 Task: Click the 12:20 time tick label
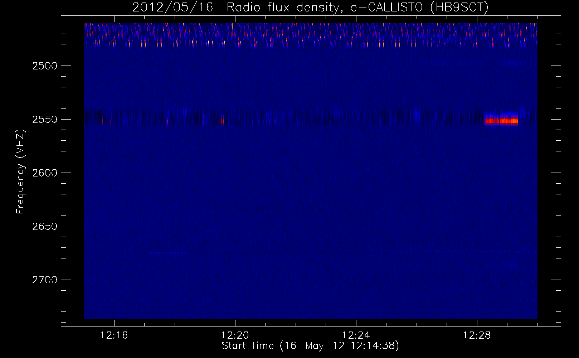[235, 335]
